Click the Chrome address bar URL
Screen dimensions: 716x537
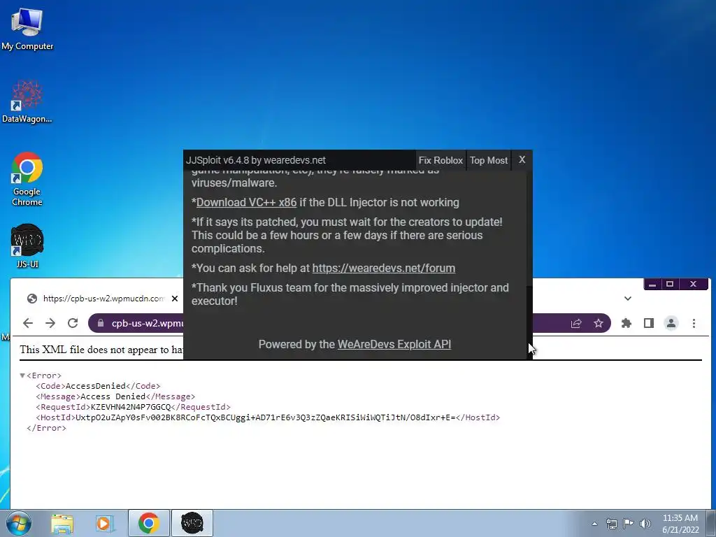click(x=147, y=323)
